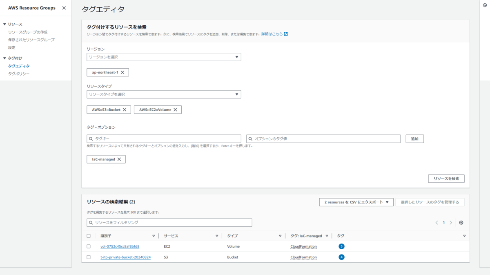
Task: Collapse the リソース section in sidebar
Action: click(4, 25)
